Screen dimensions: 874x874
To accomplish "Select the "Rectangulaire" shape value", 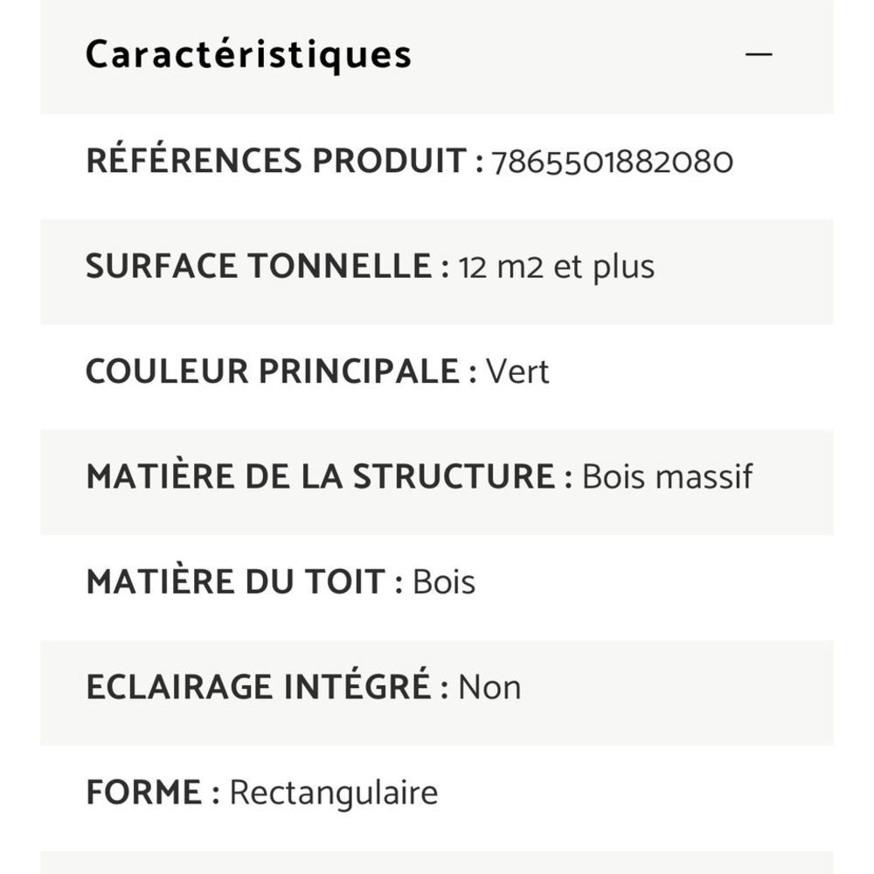I will click(333, 794).
